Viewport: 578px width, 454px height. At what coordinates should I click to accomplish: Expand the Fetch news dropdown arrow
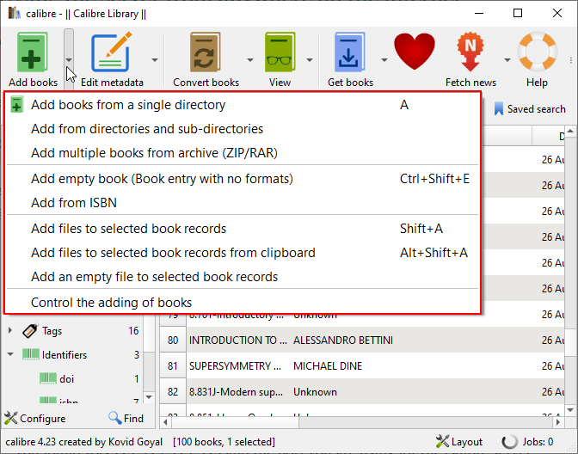[507, 59]
